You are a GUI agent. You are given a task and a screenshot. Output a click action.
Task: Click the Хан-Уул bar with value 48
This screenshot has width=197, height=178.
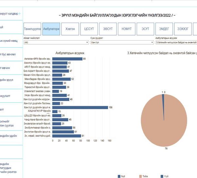click(61, 99)
